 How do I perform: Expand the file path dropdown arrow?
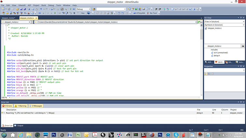point(196,22)
